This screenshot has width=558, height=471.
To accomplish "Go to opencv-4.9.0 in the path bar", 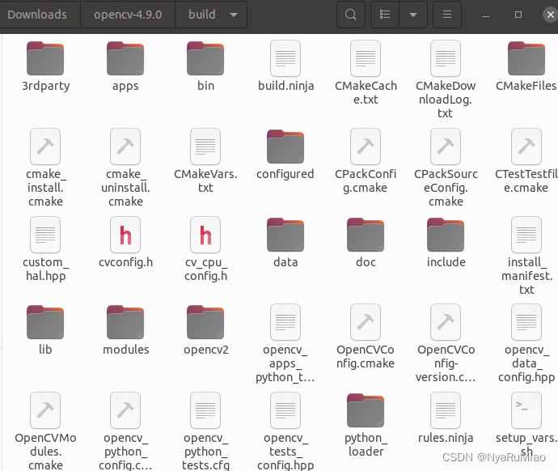I will (x=128, y=15).
